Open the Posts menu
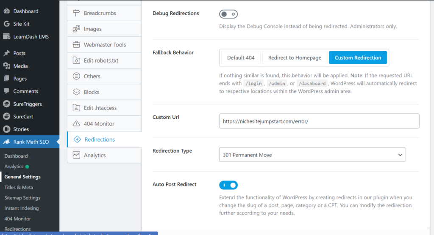Viewport: 434px width, 235px height. pyautogui.click(x=30, y=53)
